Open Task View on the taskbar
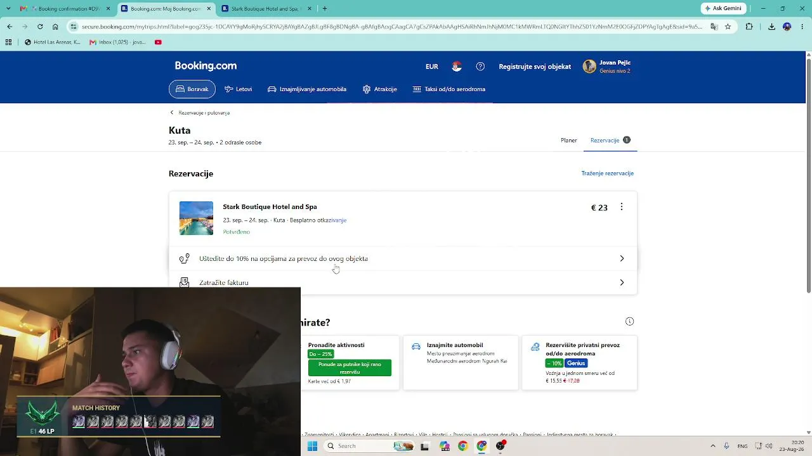Viewport: 812px width, 456px height. pyautogui.click(x=424, y=446)
